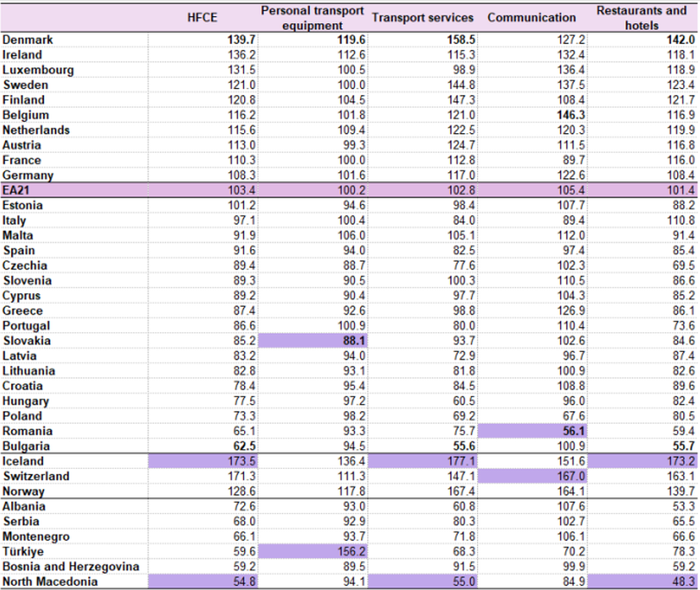This screenshot has width=700, height=590.
Task: Click Luxembourg's Communication value 136.4
Action: [571, 70]
